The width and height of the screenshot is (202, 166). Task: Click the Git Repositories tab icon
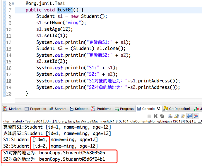coord(166,109)
